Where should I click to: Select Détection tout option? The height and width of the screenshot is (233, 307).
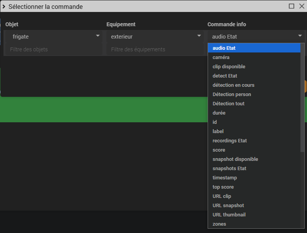254,103
